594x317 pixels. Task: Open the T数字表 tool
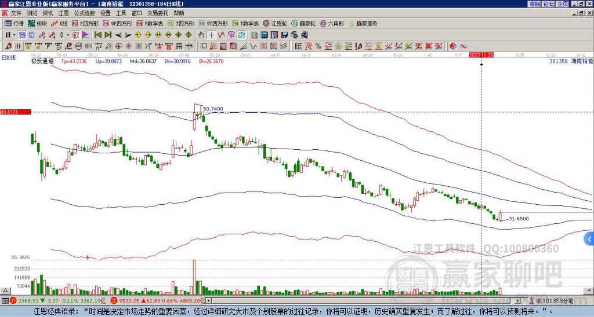[x=245, y=23]
